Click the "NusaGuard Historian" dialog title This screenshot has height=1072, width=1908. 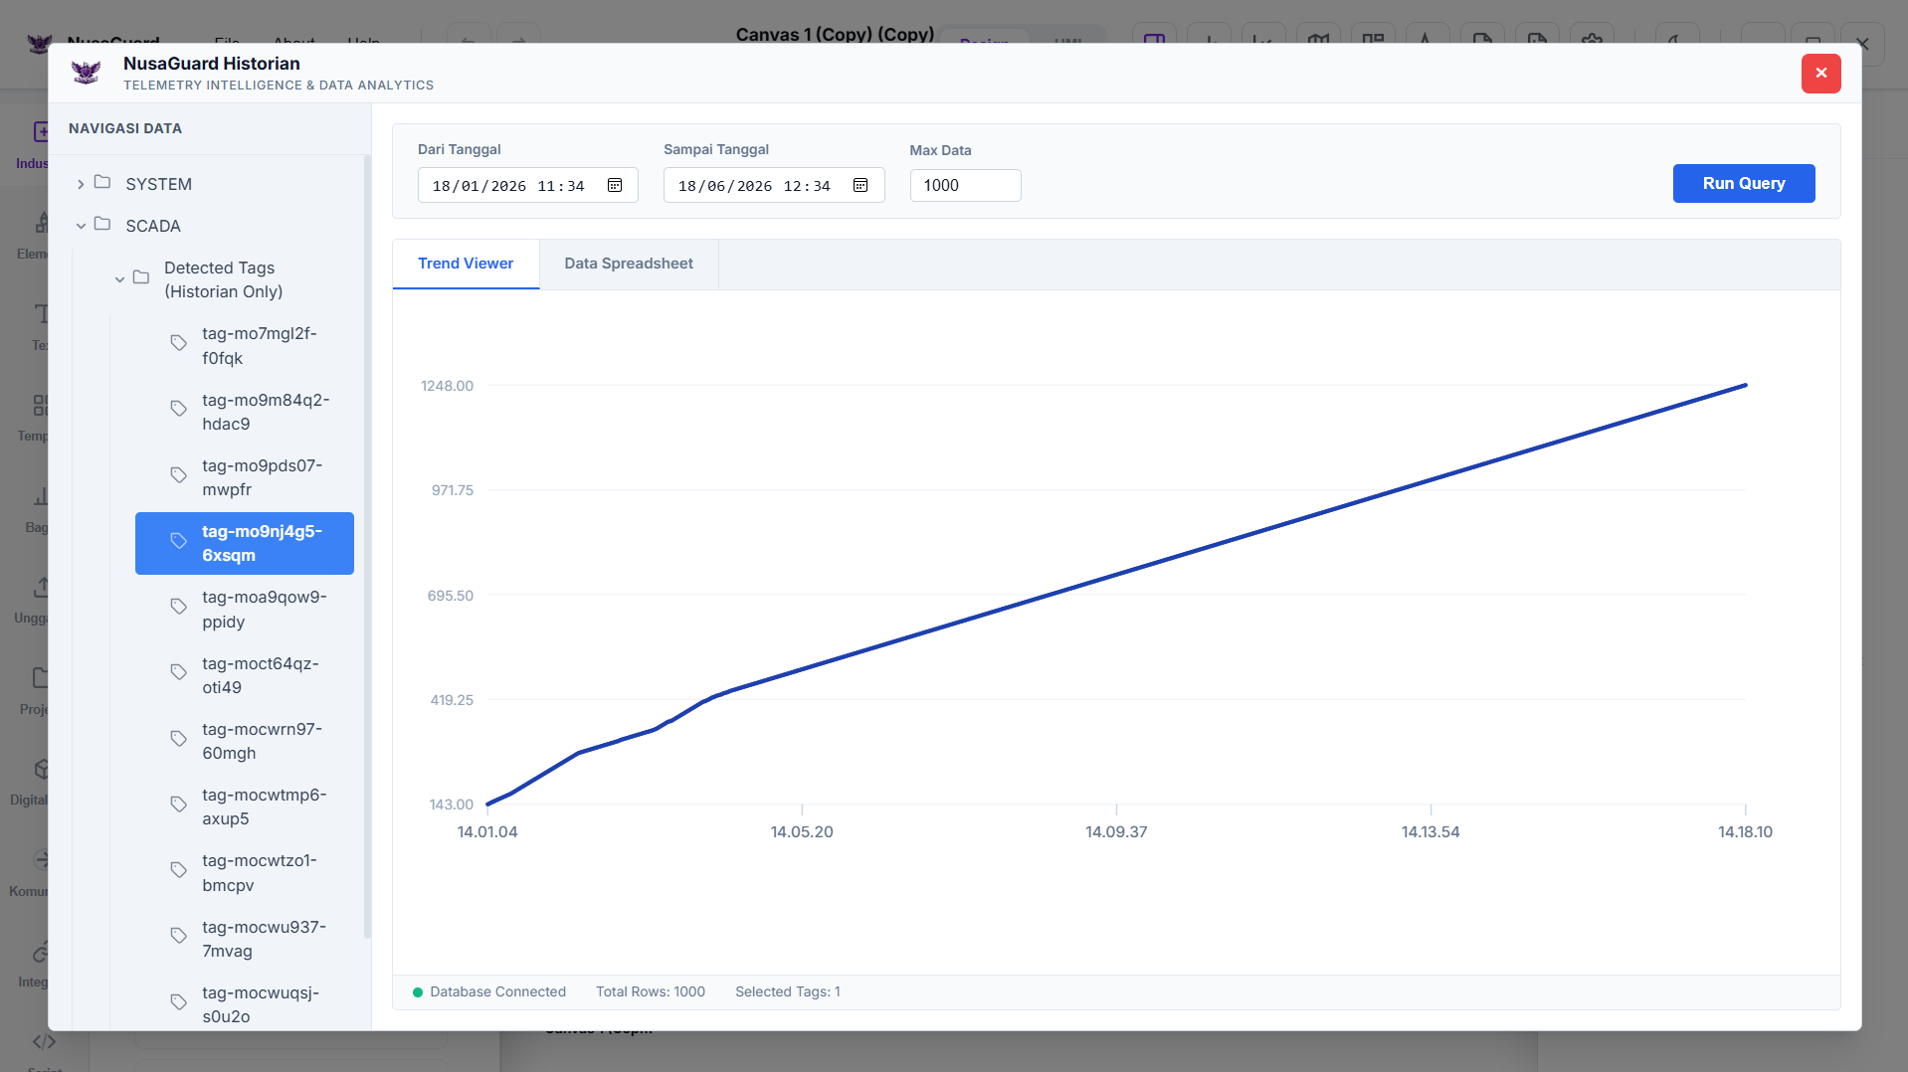(212, 64)
